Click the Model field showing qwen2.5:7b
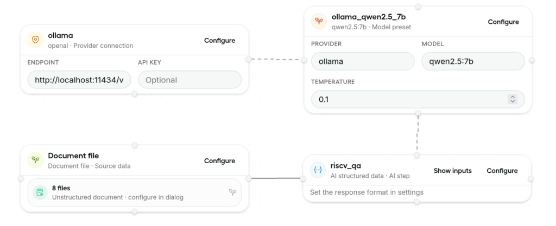556x226 pixels. (x=472, y=61)
